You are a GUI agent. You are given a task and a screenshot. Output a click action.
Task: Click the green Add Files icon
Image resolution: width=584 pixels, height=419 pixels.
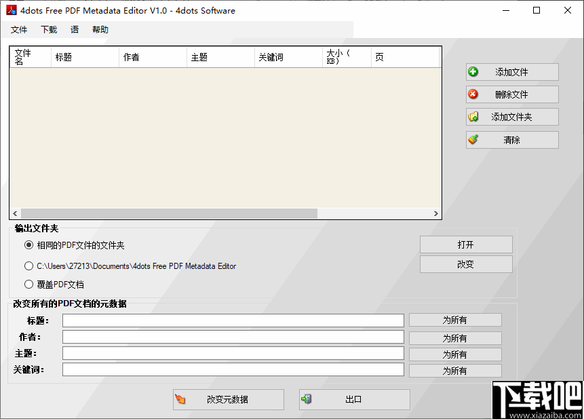pyautogui.click(x=473, y=71)
